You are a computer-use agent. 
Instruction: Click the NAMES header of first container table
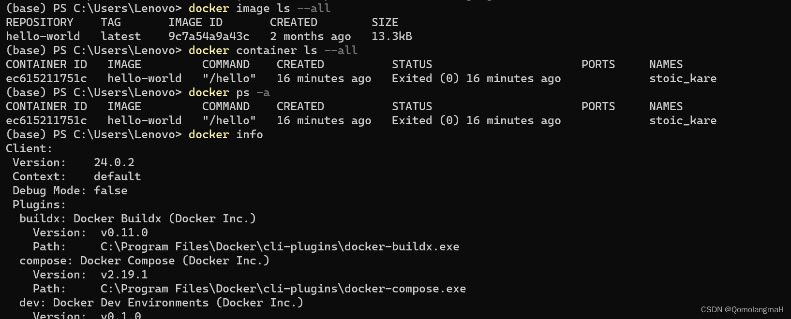coord(666,64)
